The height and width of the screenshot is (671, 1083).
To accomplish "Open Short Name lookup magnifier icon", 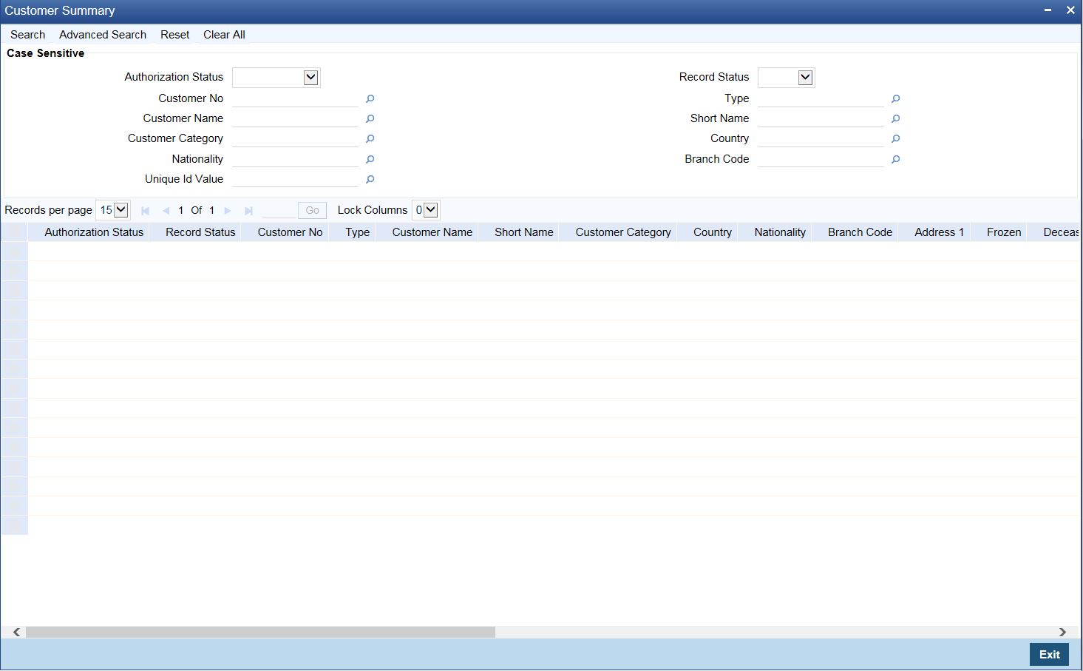I will [895, 118].
